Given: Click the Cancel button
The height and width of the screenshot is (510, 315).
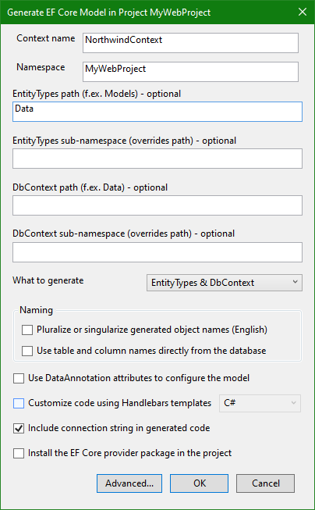Looking at the screenshot, I should pyautogui.click(x=266, y=483).
